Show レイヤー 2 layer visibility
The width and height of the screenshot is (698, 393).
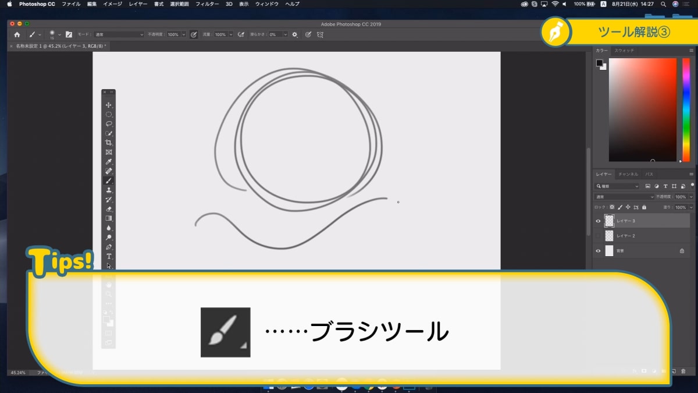pos(598,236)
